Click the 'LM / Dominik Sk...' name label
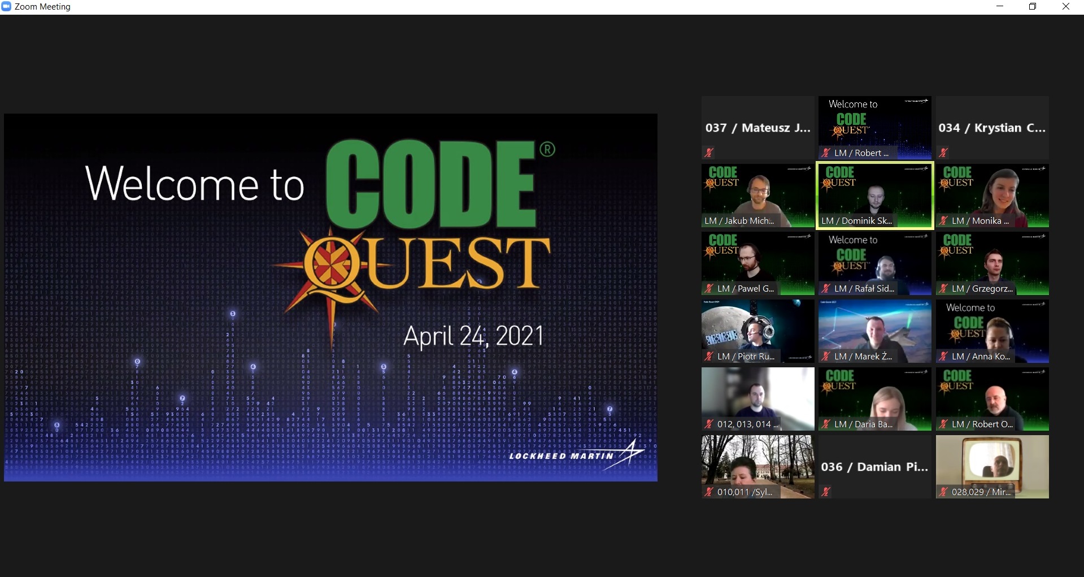Image resolution: width=1084 pixels, height=577 pixels. [857, 221]
